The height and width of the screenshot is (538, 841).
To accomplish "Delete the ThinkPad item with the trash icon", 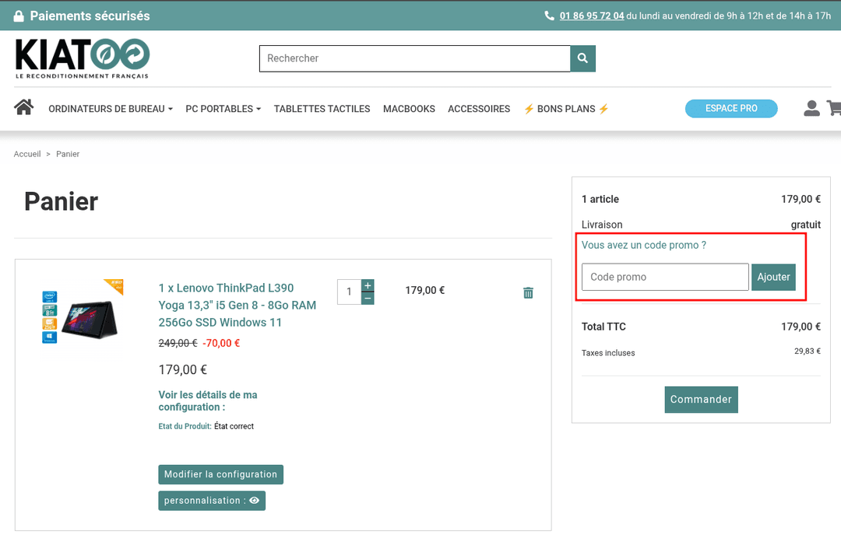I will 528,293.
